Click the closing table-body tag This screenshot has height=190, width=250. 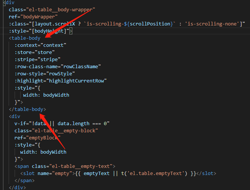(27, 109)
